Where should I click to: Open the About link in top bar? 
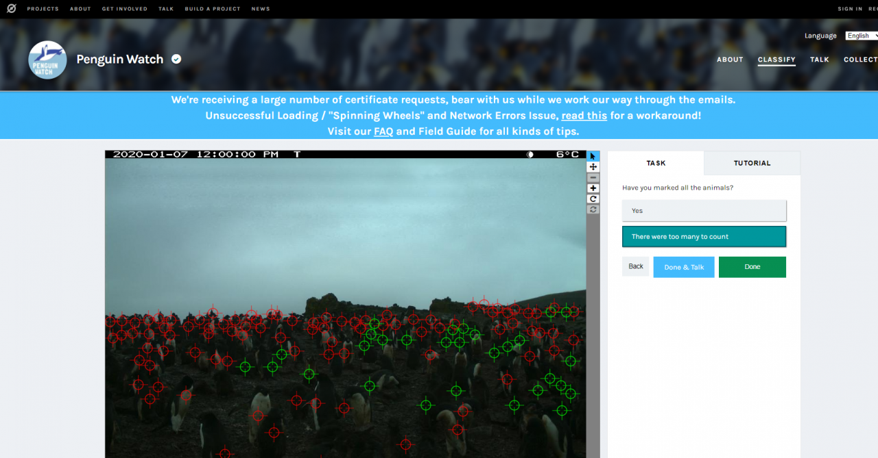80,9
